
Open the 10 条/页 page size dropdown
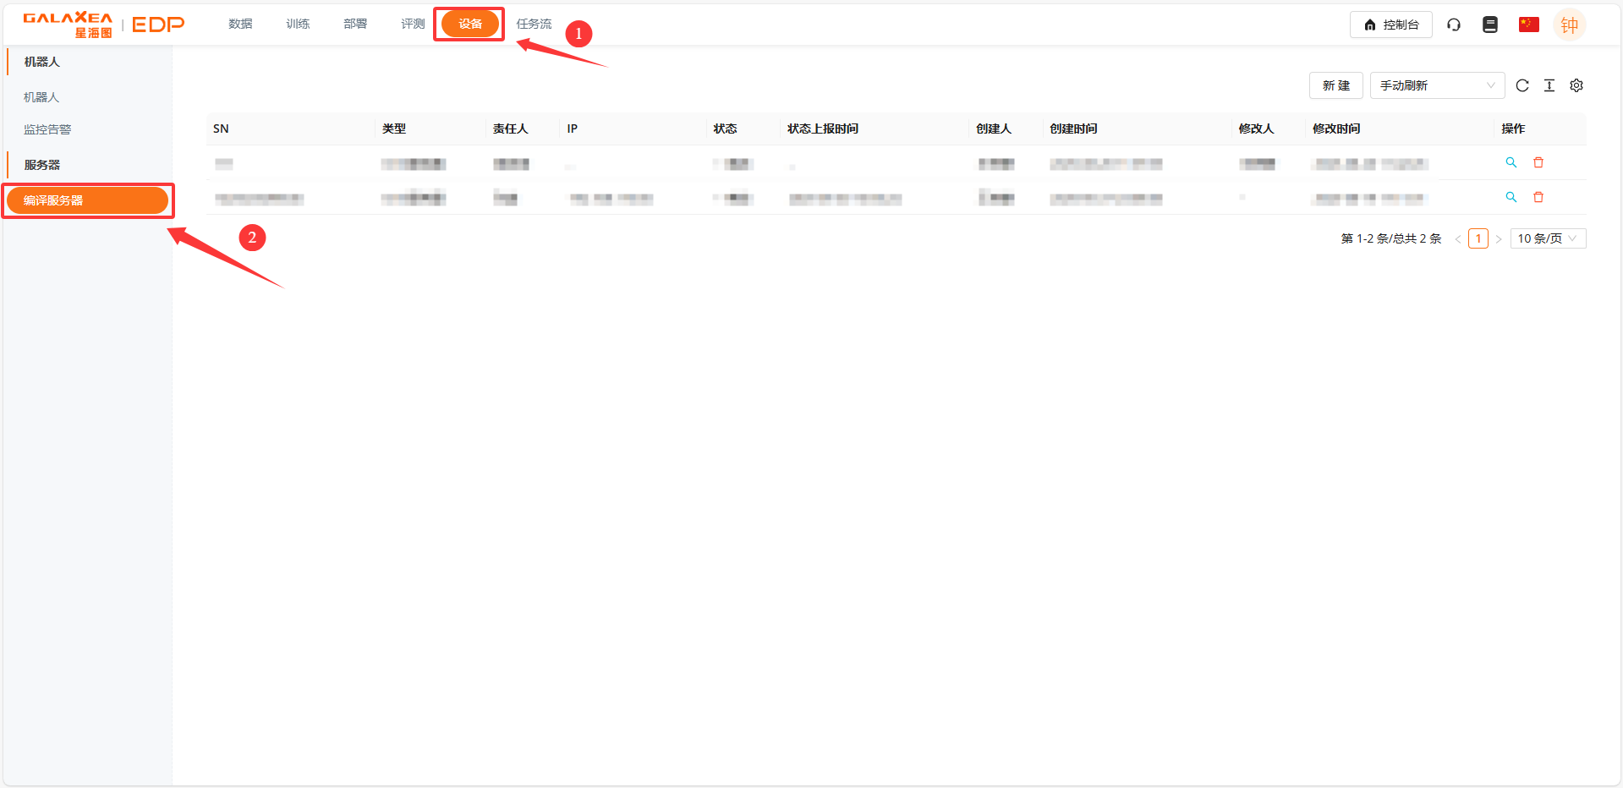(1547, 238)
